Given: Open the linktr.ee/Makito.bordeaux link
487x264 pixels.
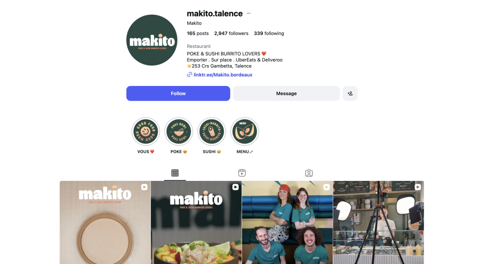Looking at the screenshot, I should point(223,75).
